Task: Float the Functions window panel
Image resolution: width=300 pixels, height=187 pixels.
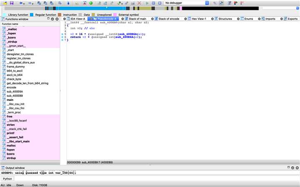Action: pos(48,19)
